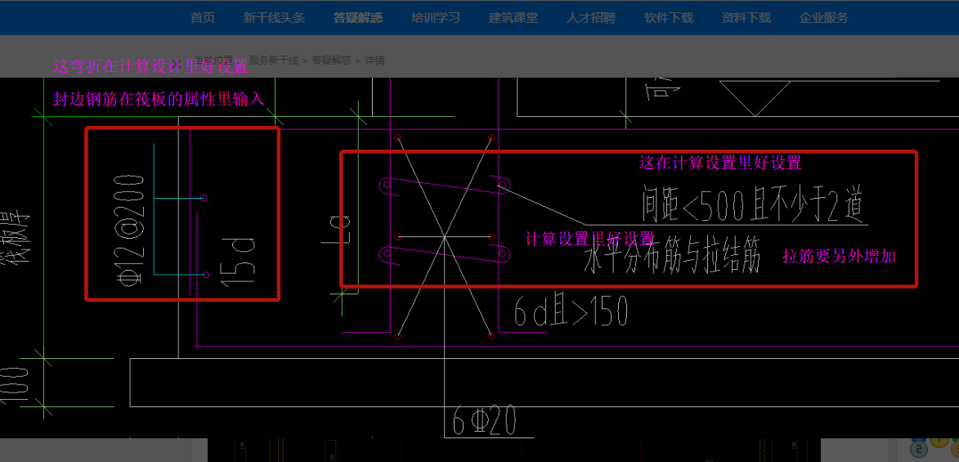The height and width of the screenshot is (462, 959).
Task: Click the 建筑课堂 navigation item
Action: click(x=513, y=18)
